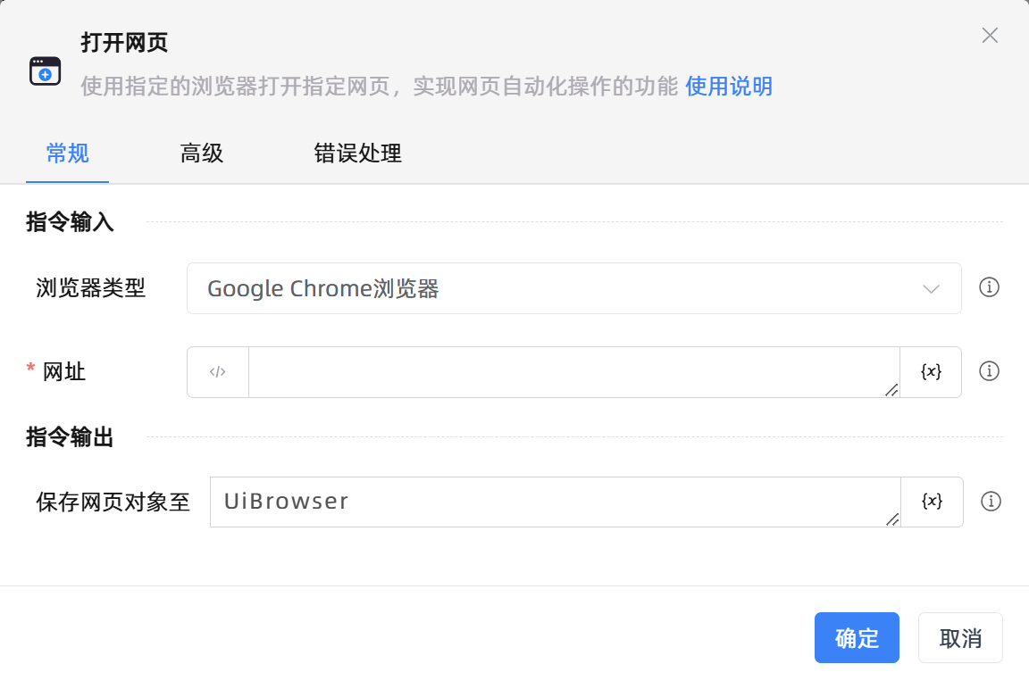Insert variable via {x} in 网址 field
This screenshot has height=689, width=1029.
click(931, 372)
